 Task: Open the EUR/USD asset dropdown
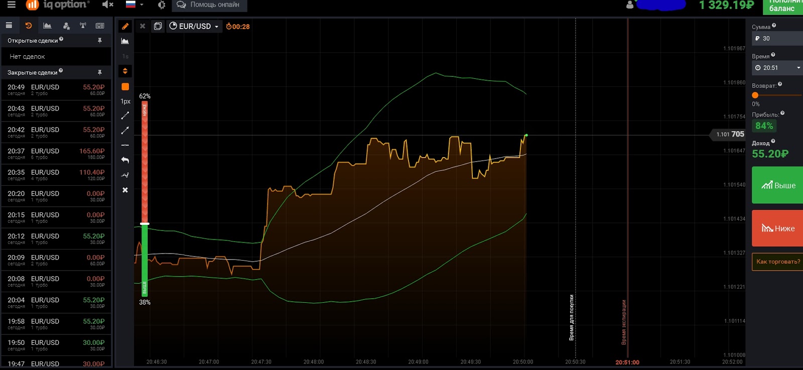click(194, 26)
